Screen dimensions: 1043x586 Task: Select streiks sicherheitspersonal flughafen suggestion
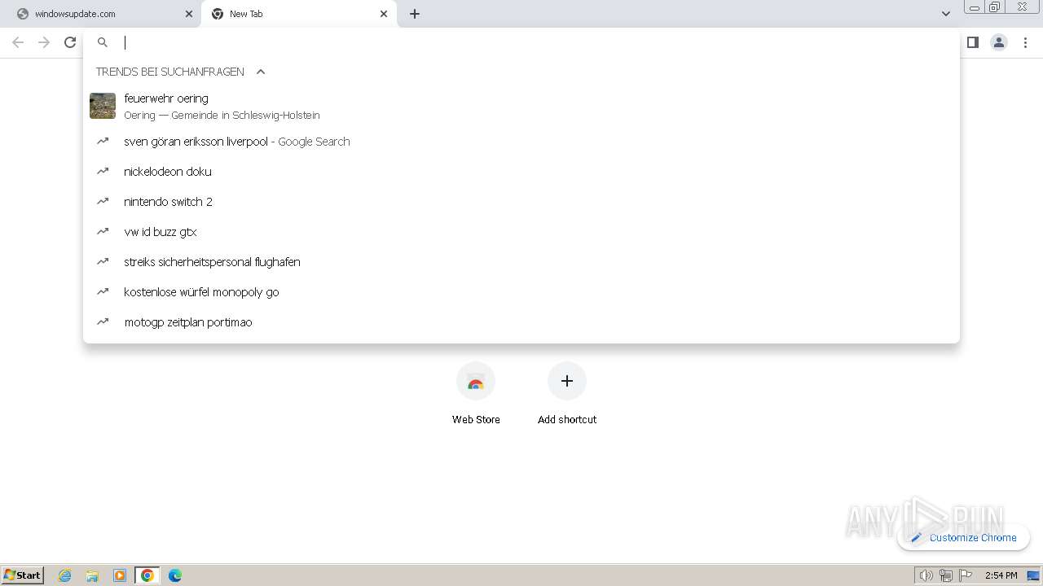tap(521, 262)
